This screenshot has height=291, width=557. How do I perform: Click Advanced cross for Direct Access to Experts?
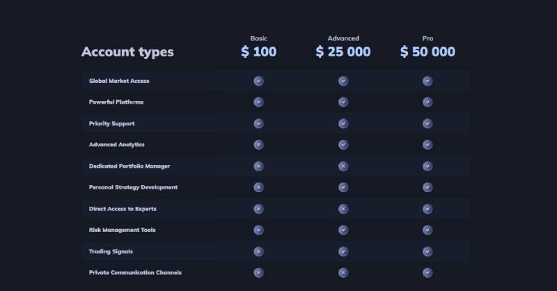pos(343,209)
